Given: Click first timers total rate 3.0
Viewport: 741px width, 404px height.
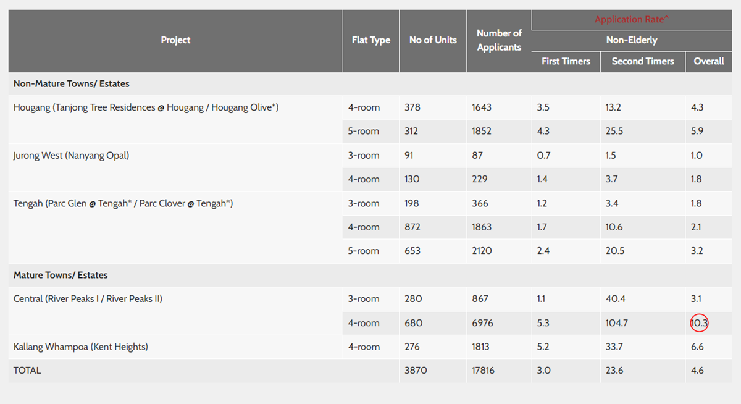Looking at the screenshot, I should point(544,371).
